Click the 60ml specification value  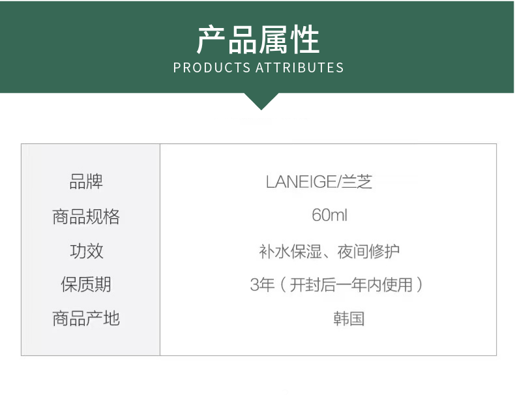pyautogui.click(x=329, y=216)
